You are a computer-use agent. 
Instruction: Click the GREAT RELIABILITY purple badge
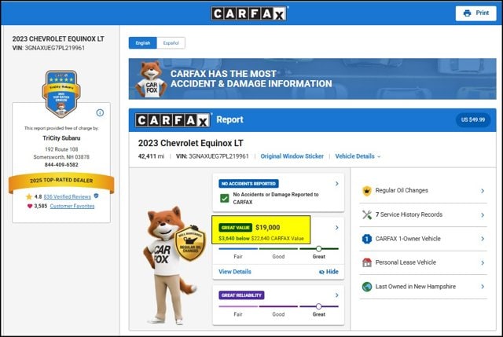point(241,295)
